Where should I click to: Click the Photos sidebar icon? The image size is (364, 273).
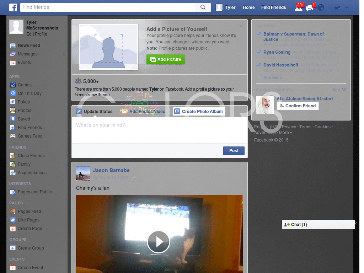click(x=13, y=110)
